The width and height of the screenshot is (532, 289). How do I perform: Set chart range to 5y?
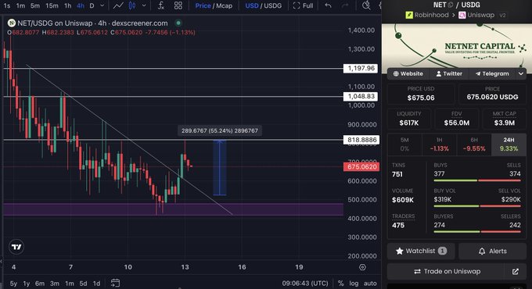pos(13,284)
